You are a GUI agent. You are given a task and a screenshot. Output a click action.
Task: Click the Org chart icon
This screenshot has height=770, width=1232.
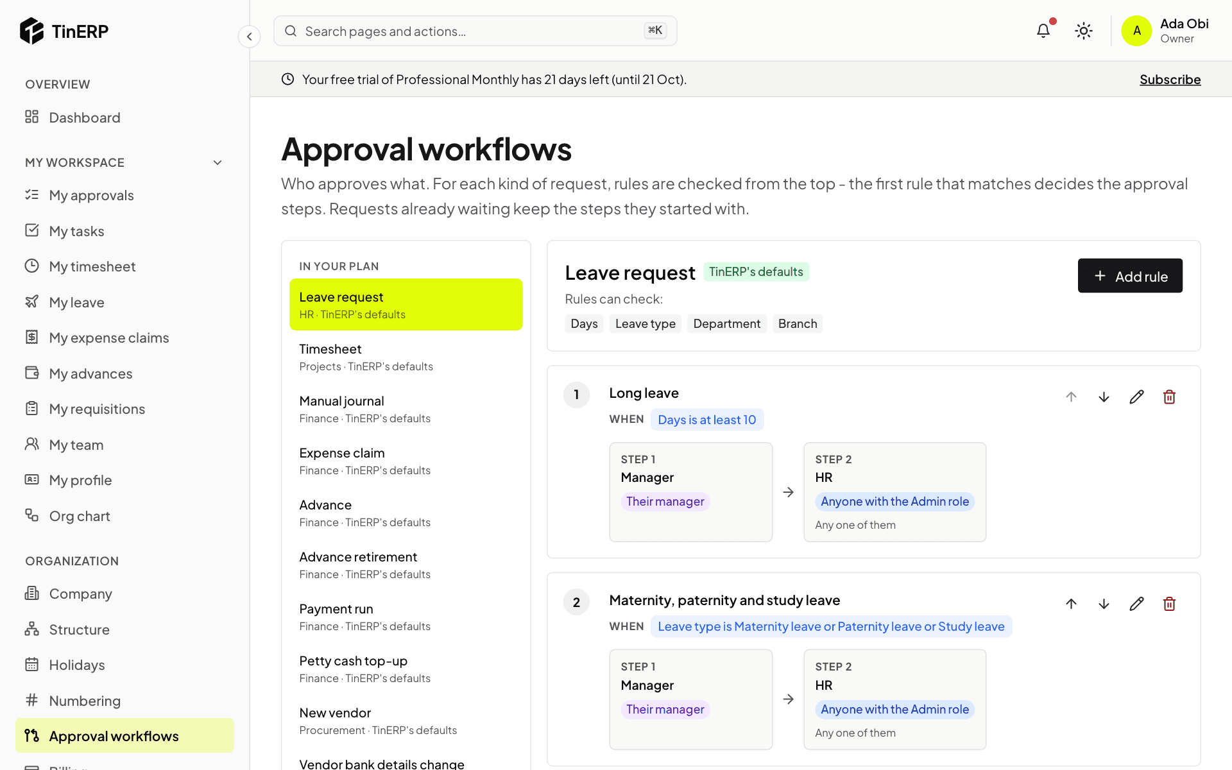31,515
